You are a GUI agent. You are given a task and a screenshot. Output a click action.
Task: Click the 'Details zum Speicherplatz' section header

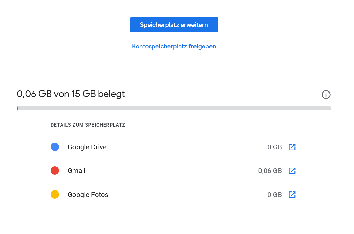coord(88,125)
